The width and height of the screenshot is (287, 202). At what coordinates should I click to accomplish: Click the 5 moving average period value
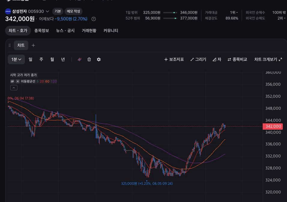[x=38, y=81]
